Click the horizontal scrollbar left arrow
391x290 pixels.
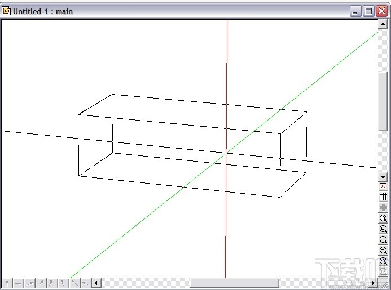(96, 283)
